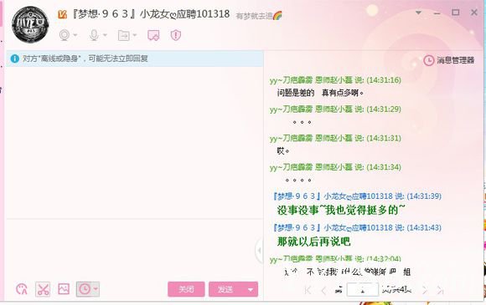Start a voice call with microphone icon
The width and height of the screenshot is (486, 305).
pos(94,35)
